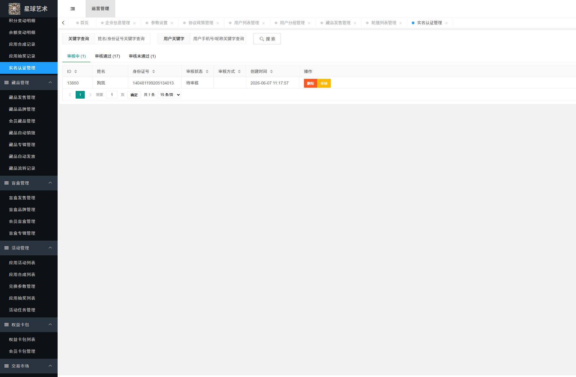Switch to 审核通过 (17) tab

click(108, 56)
